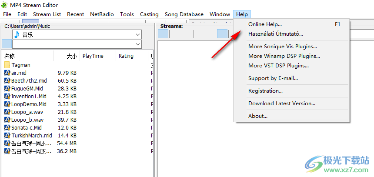
Task: Close the open Help menu
Action: (x=242, y=14)
